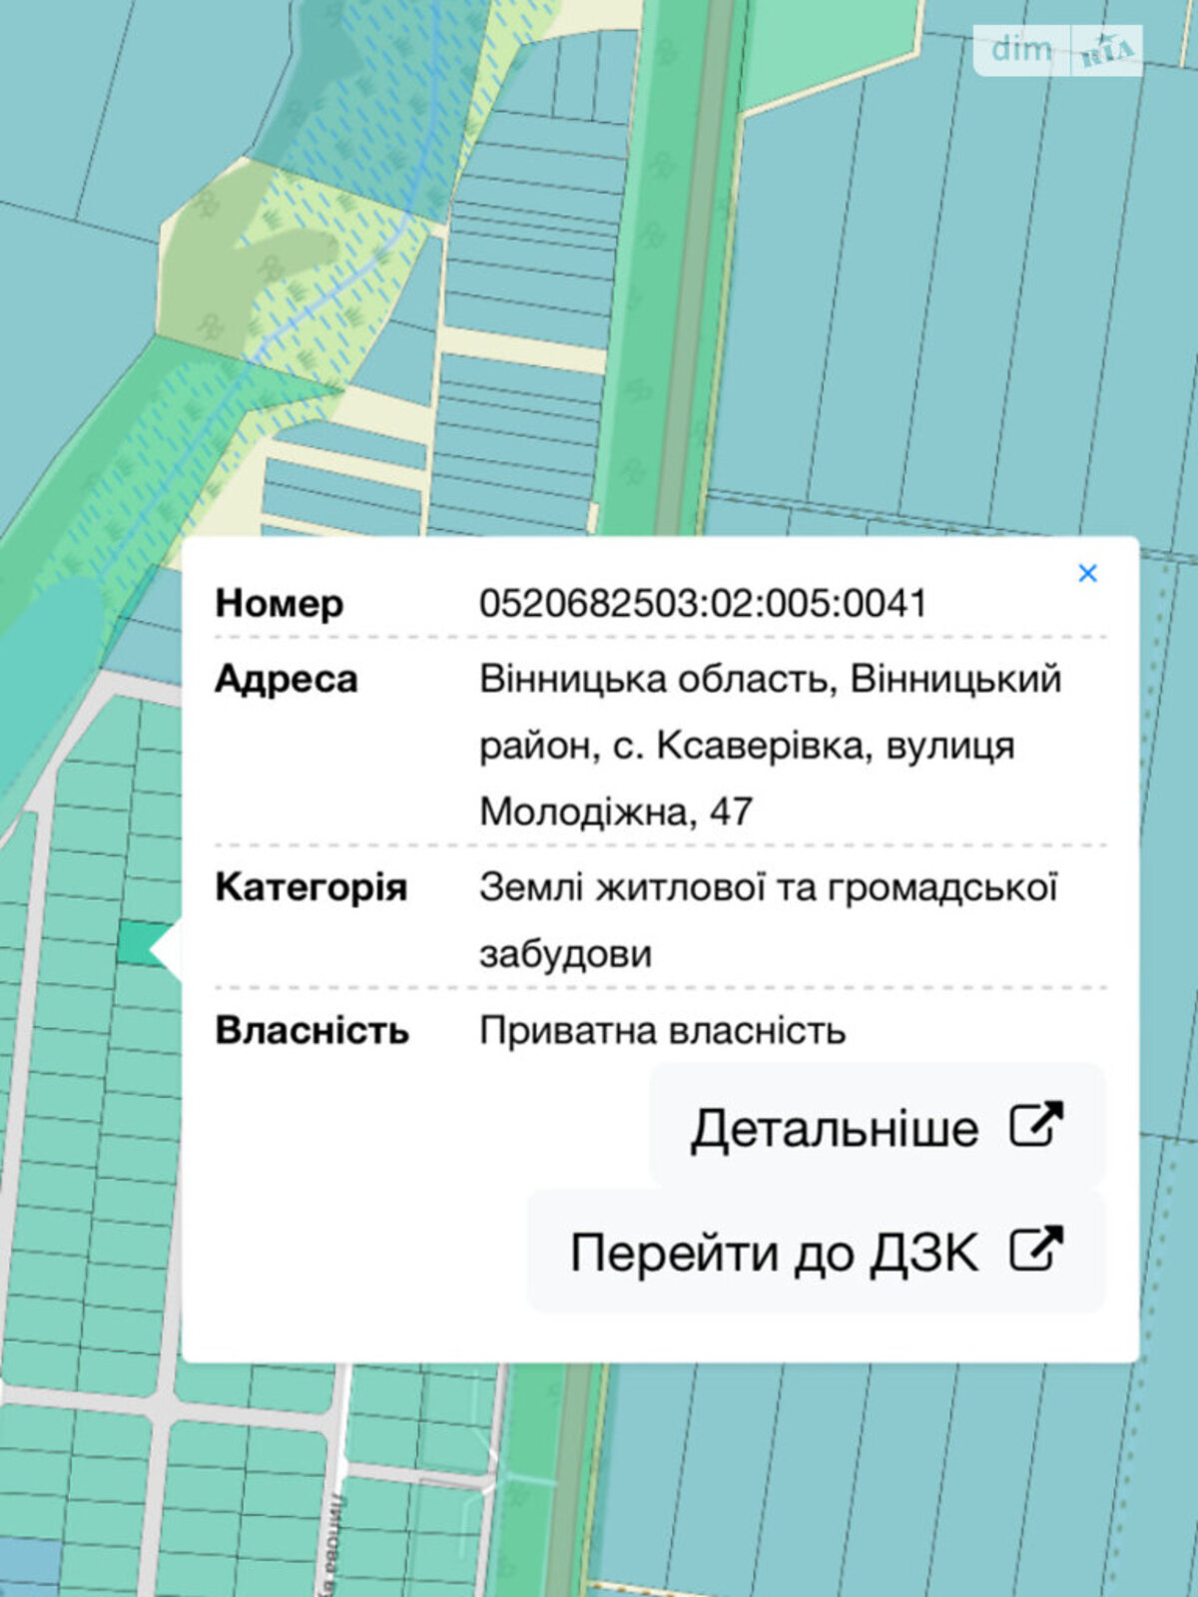Close the parcel info popup

point(1087,574)
